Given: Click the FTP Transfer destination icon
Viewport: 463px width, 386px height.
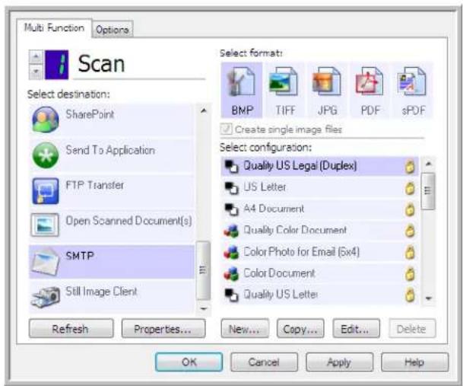Looking at the screenshot, I should coord(45,191).
